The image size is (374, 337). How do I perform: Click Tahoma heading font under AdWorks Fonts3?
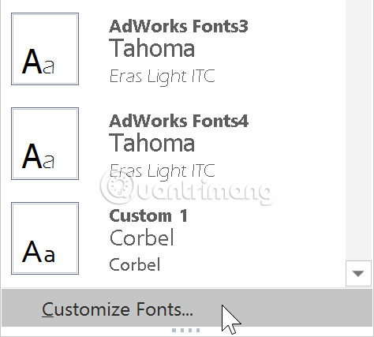pos(152,48)
